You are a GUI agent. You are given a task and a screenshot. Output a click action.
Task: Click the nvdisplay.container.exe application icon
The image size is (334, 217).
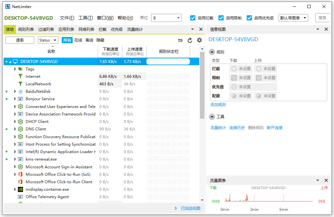(21, 189)
